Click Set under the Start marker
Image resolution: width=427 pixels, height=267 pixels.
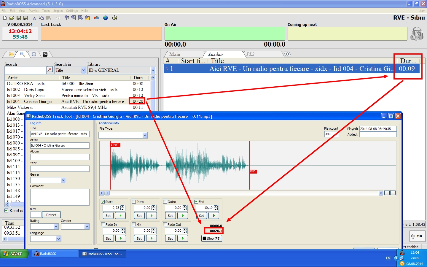[108, 216]
